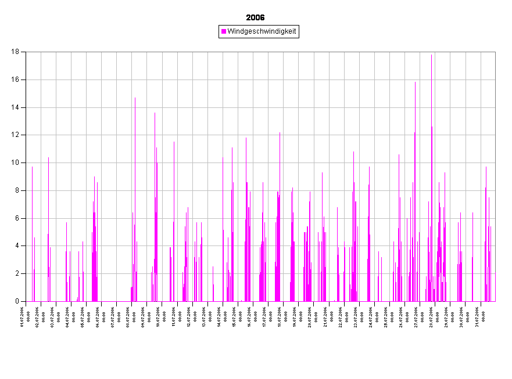
Task: Click the bottom-left origin of the plot
Action: point(27,301)
